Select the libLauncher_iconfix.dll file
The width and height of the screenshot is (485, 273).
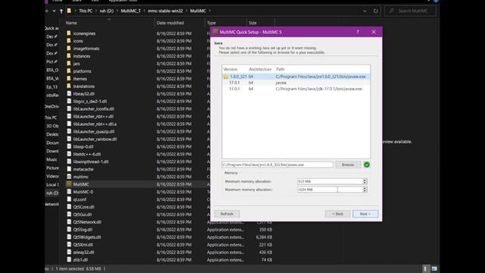point(94,109)
